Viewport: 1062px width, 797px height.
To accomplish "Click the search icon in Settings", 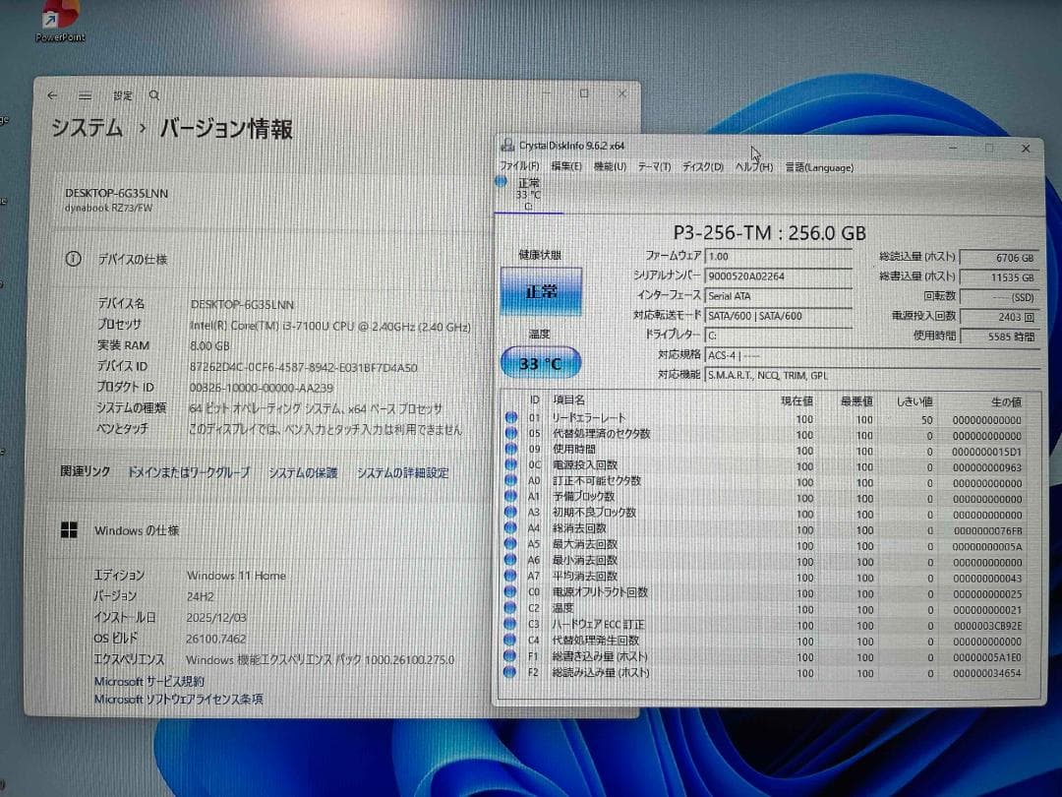I will click(x=153, y=94).
